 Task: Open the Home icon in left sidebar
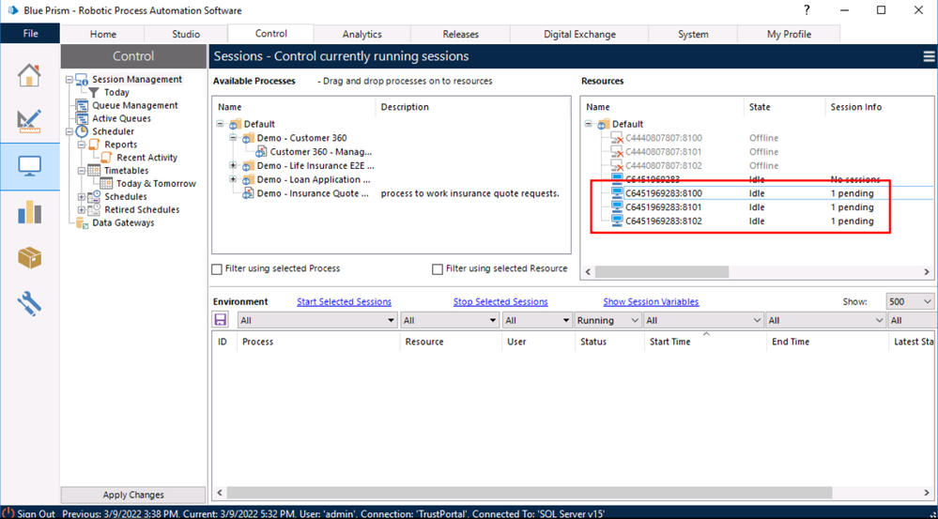29,74
